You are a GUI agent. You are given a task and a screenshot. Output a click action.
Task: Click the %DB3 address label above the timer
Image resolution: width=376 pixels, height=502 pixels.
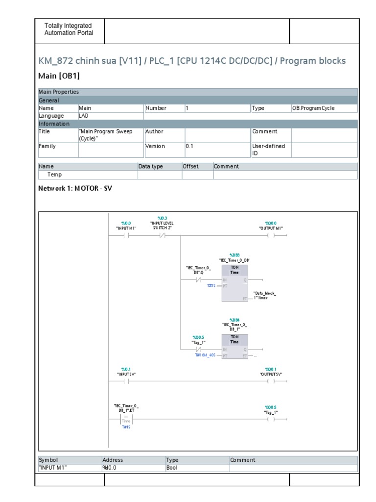point(235,255)
